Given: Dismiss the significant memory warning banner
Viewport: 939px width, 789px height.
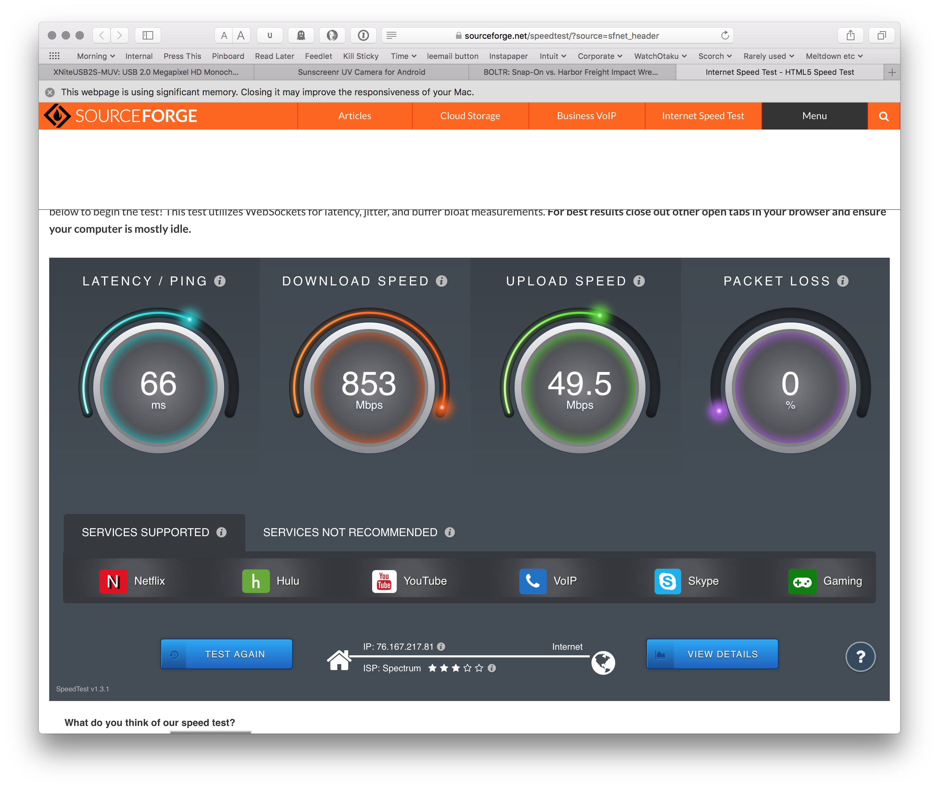Looking at the screenshot, I should (x=50, y=92).
